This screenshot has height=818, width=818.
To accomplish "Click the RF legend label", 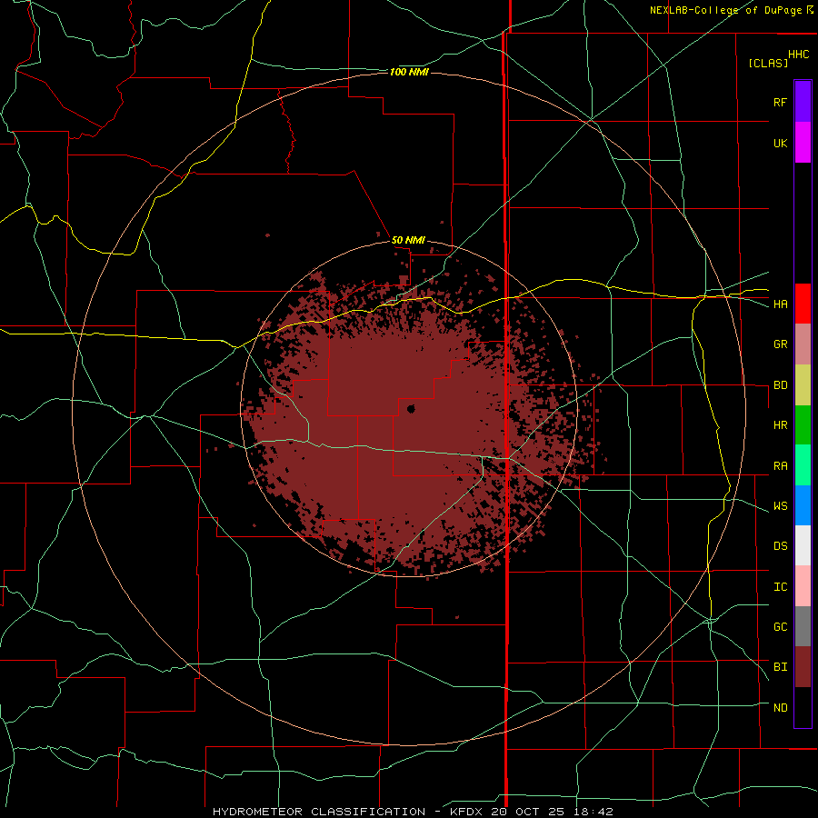I will (780, 102).
